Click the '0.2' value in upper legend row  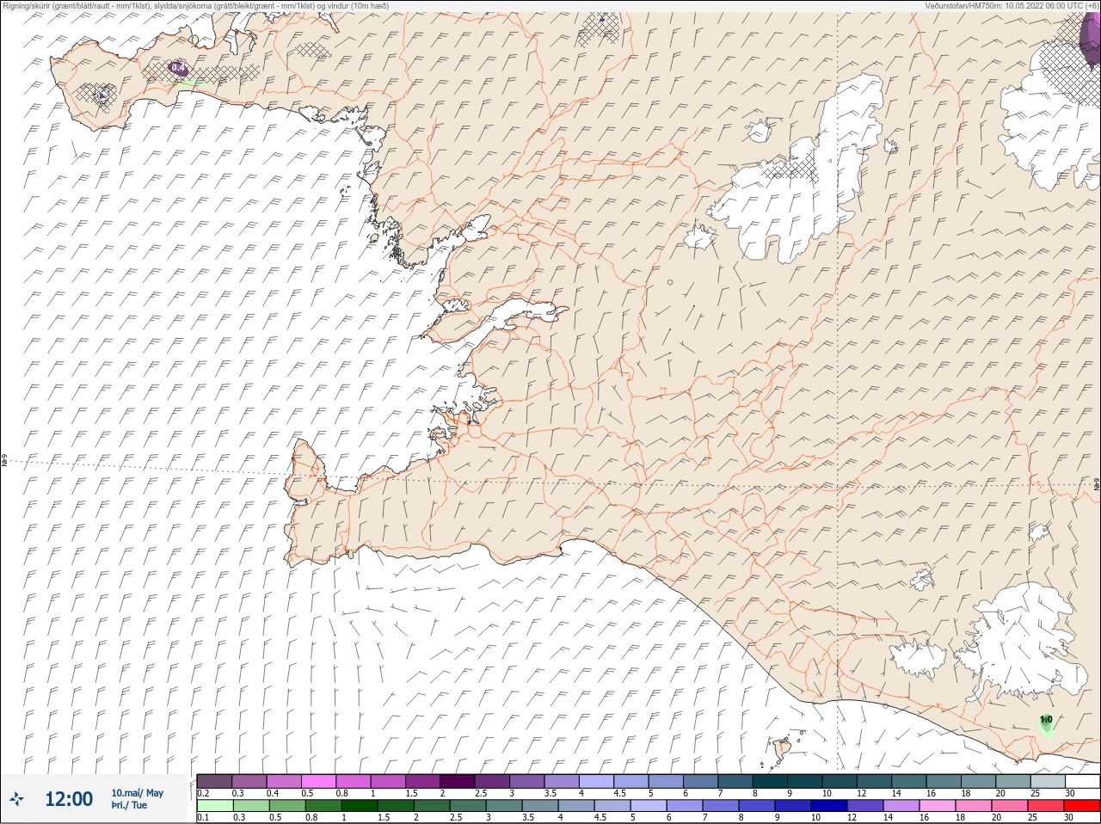point(203,793)
